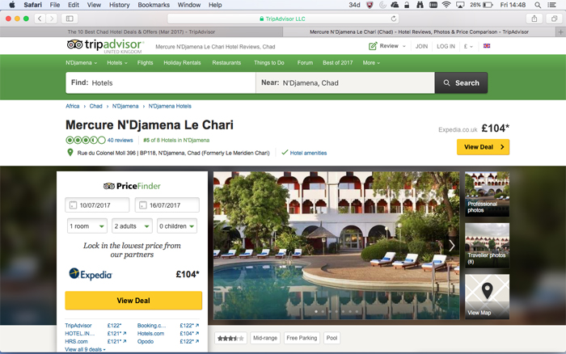Expand the N'Djamena nav dropdown

[x=81, y=63]
